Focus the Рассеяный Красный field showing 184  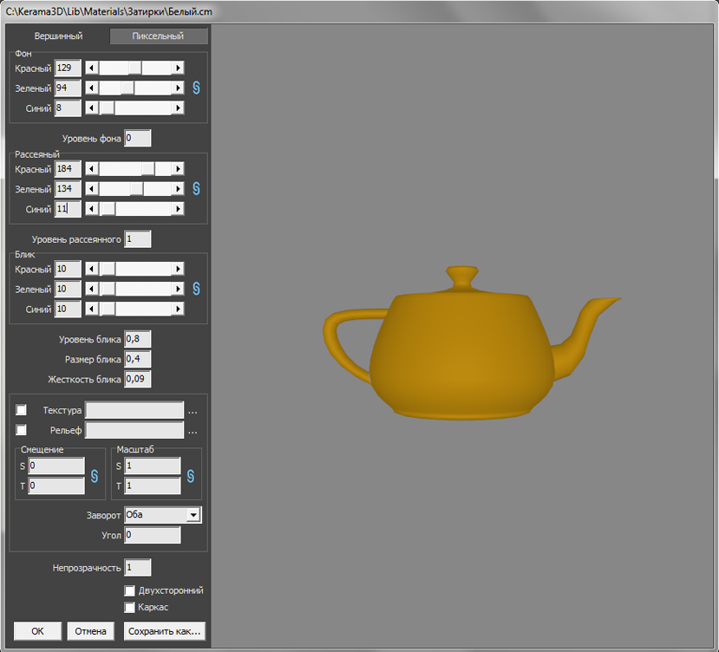coord(68,169)
